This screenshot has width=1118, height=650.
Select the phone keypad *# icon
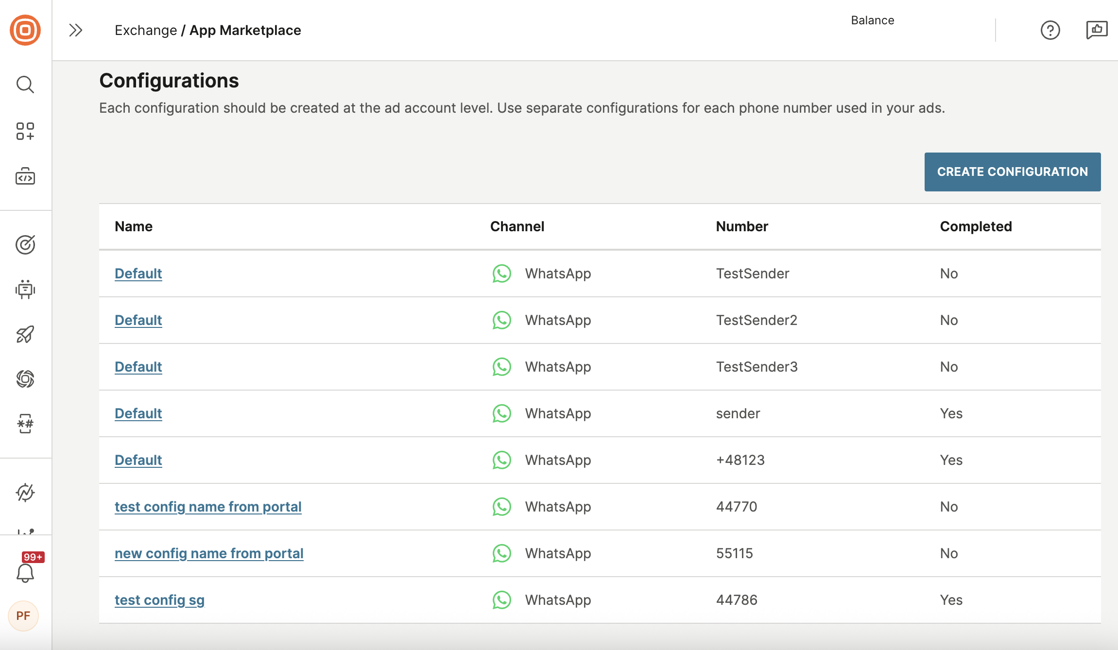[25, 424]
